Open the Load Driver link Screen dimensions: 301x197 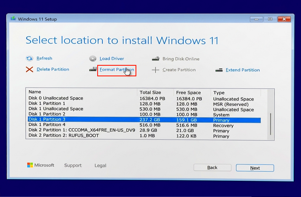point(112,59)
